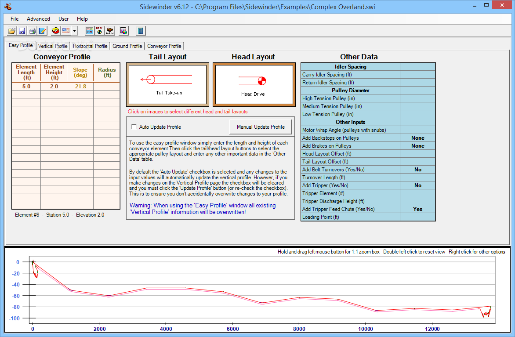515x337 pixels.
Task: Click the Element Length column header
Action: pyautogui.click(x=26, y=72)
